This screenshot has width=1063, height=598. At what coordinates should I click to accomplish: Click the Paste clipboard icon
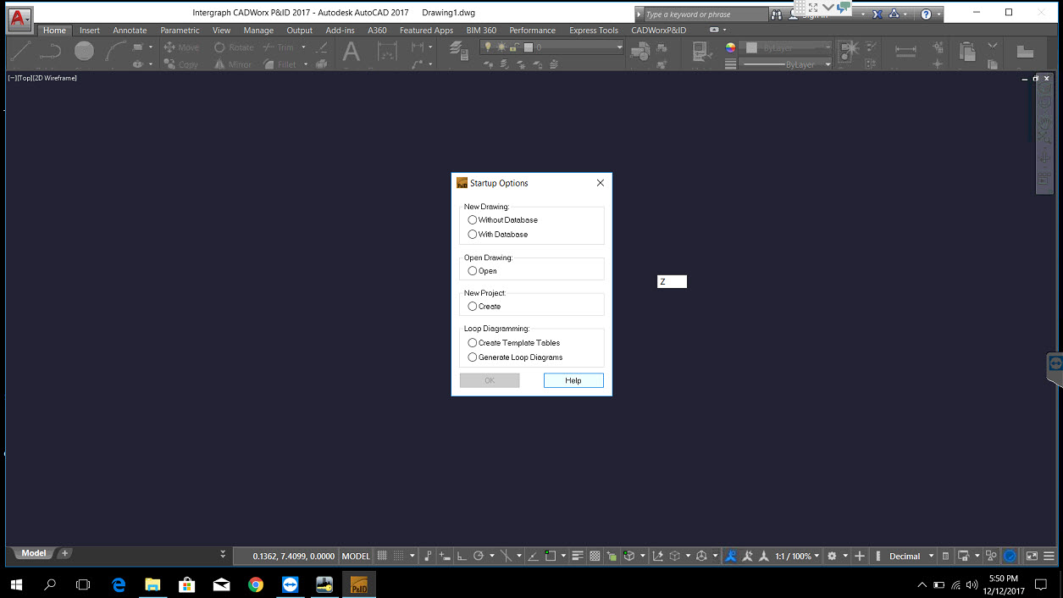tap(967, 53)
